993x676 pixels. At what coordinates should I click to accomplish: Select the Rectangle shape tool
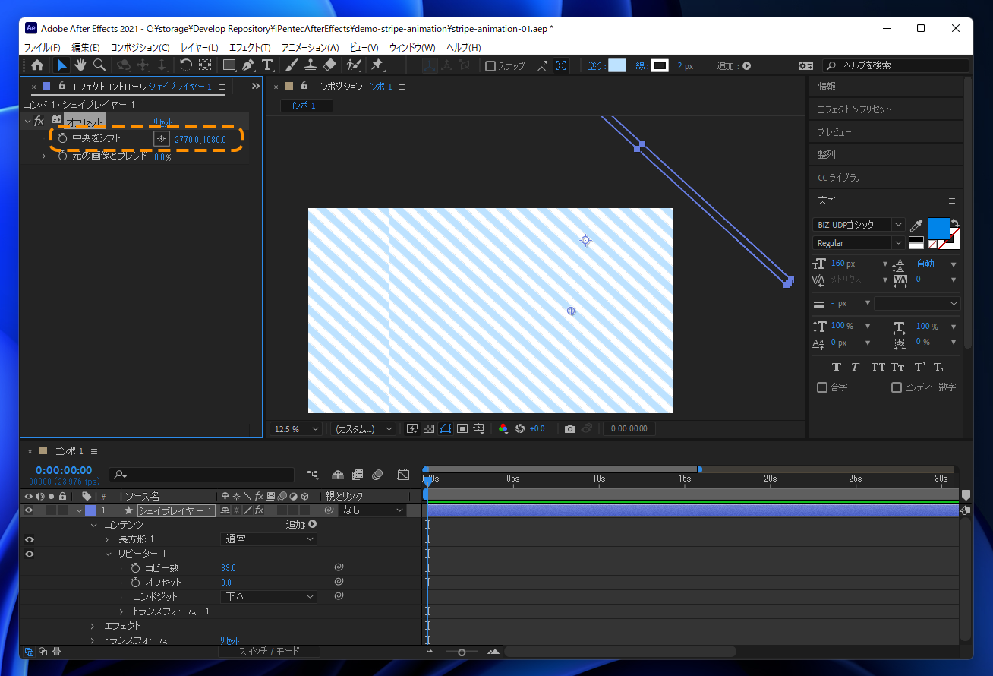[x=229, y=65]
